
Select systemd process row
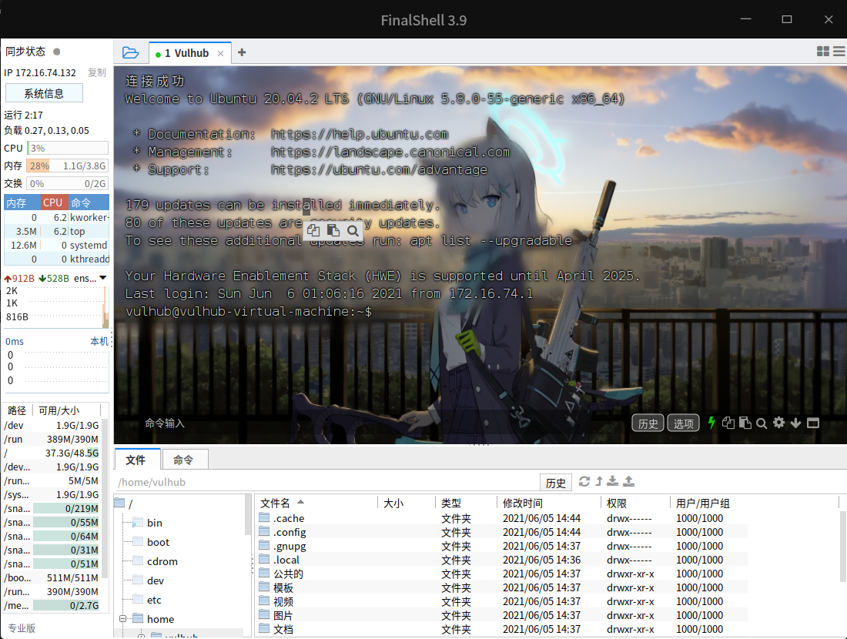tap(57, 246)
